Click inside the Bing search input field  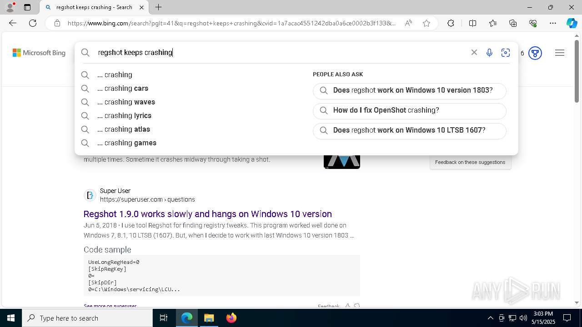(282, 53)
